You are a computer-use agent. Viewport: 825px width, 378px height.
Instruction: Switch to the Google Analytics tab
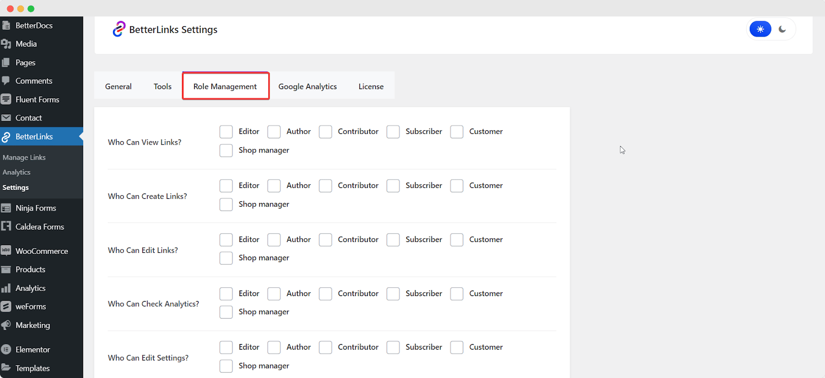308,86
